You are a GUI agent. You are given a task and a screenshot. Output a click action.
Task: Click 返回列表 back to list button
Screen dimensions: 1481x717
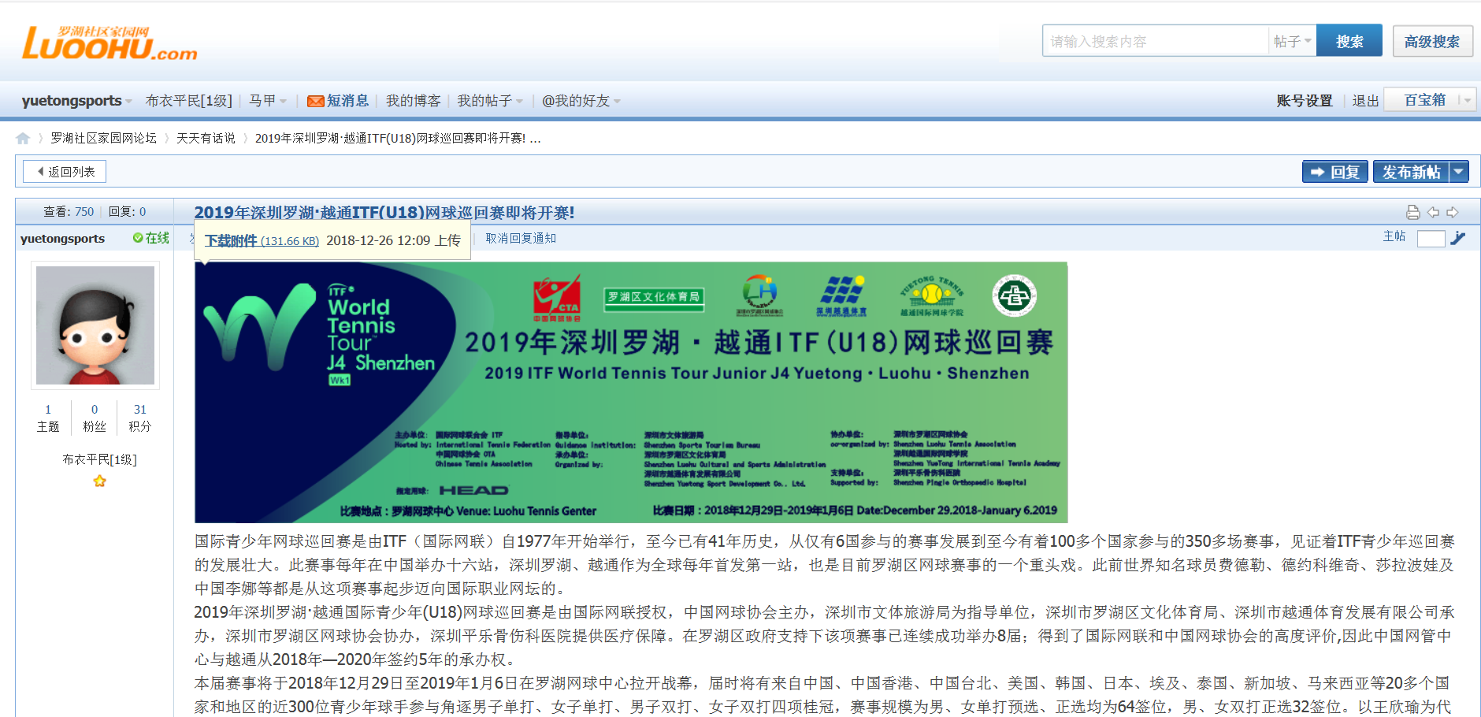65,172
